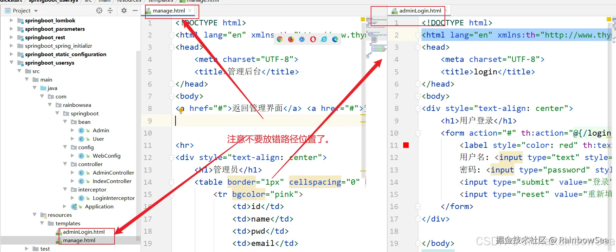The width and height of the screenshot is (616, 252).
Task: Select AdminController in project tree
Action: pyautogui.click(x=114, y=173)
